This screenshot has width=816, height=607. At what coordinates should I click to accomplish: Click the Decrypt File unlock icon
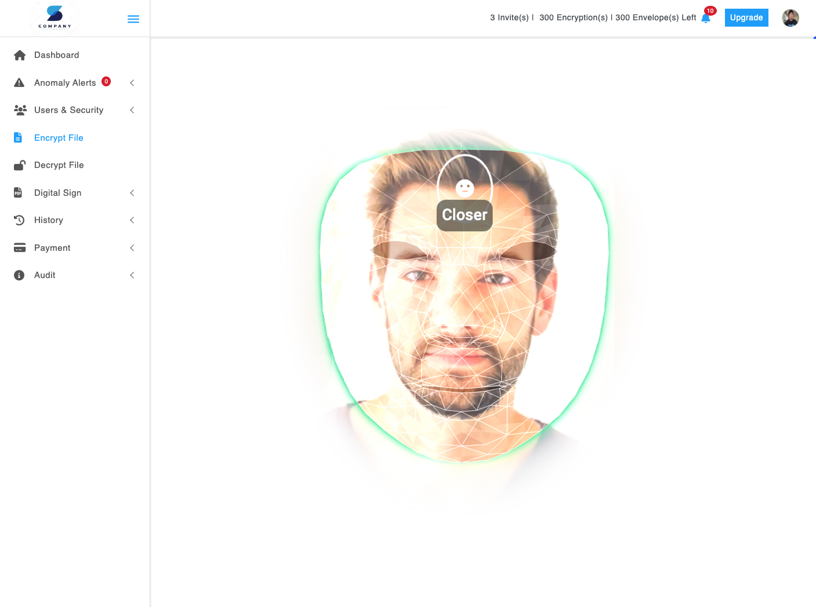(20, 165)
